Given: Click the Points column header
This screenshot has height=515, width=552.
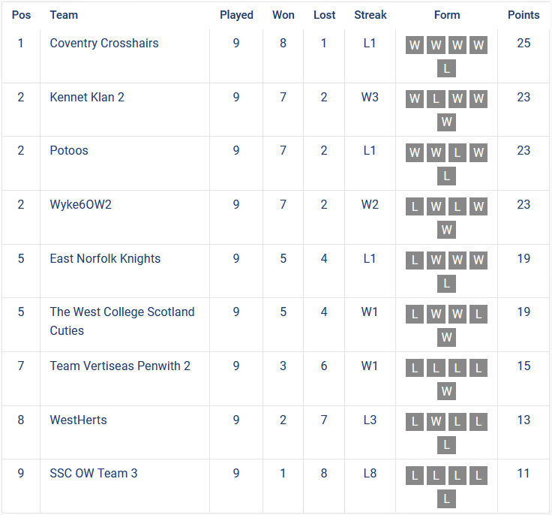Looking at the screenshot, I should (523, 14).
